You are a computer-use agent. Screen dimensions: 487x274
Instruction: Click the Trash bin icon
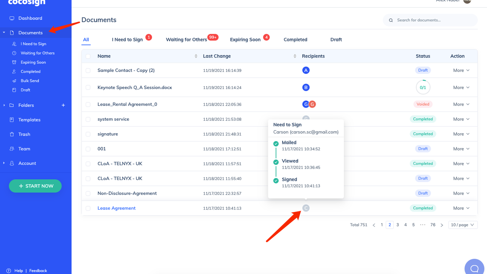click(x=12, y=134)
